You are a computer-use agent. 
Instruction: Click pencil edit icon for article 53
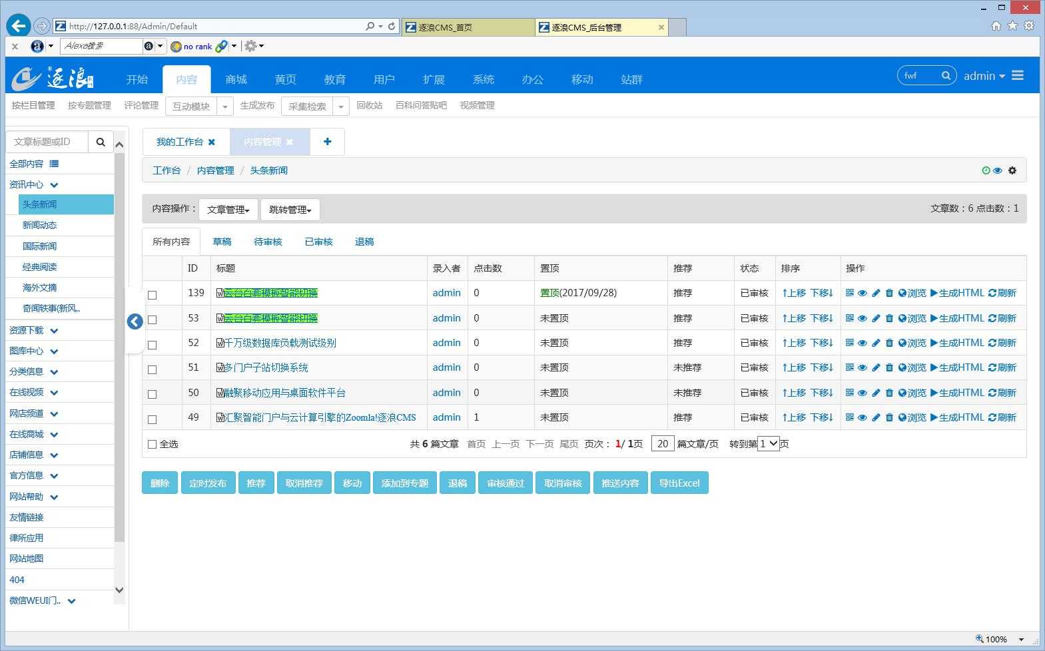[876, 318]
